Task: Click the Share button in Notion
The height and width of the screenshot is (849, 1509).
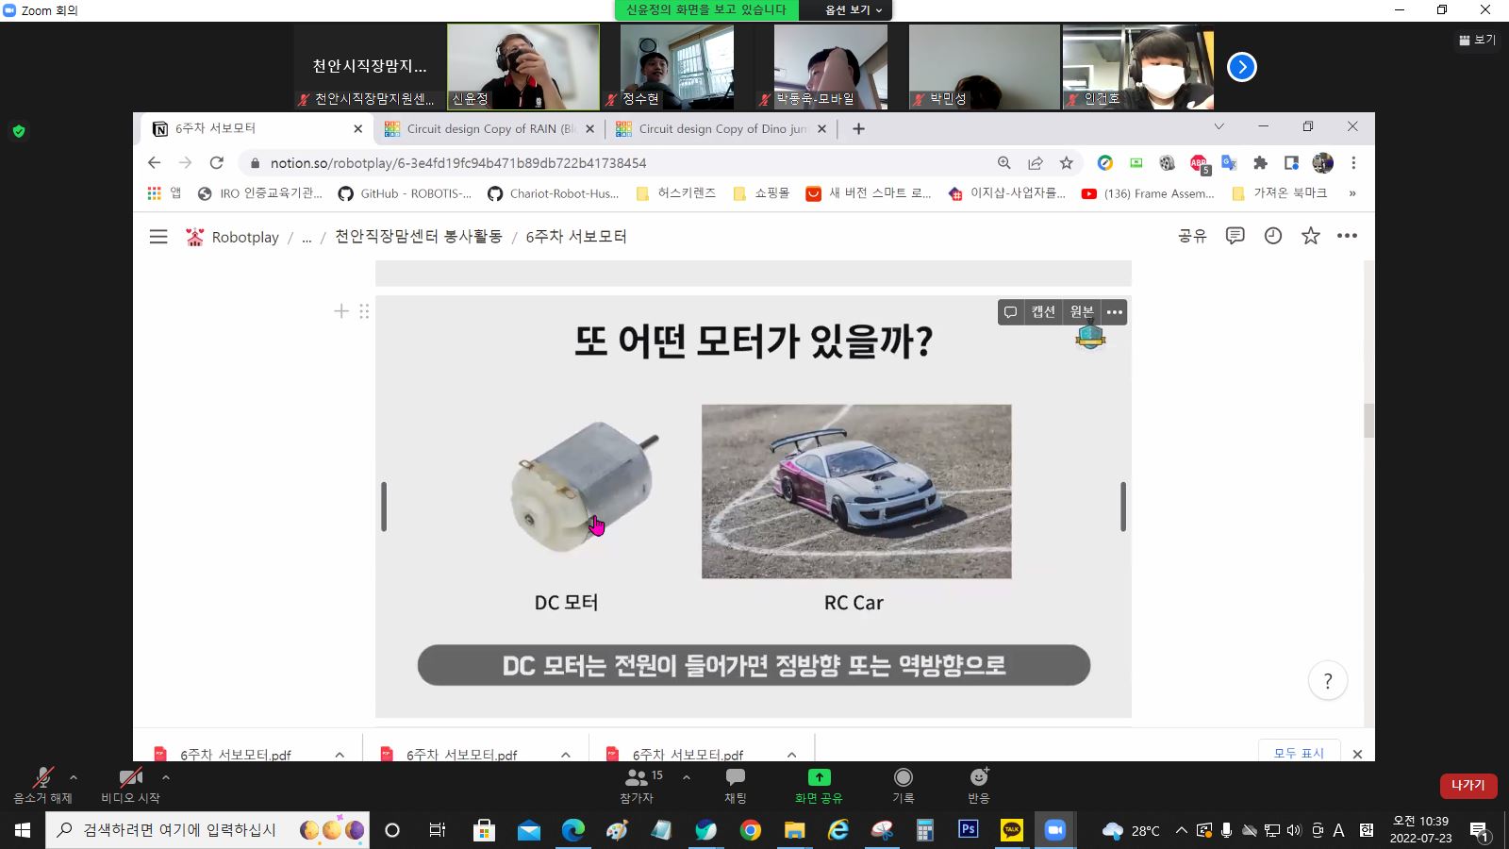Action: (x=1192, y=236)
